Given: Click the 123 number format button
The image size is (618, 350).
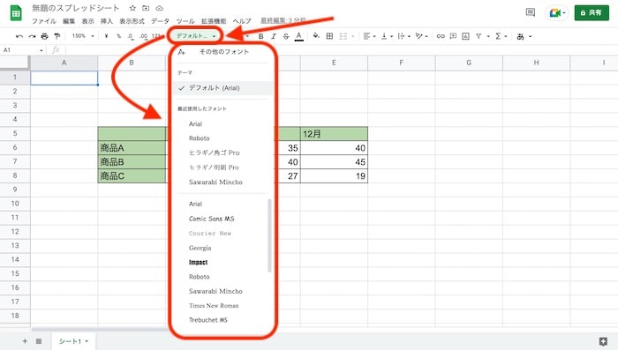Looking at the screenshot, I should pyautogui.click(x=157, y=36).
